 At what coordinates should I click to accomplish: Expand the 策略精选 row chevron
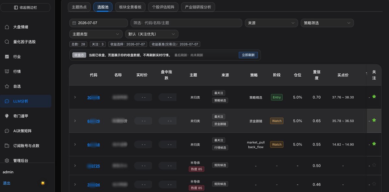(x=75, y=97)
